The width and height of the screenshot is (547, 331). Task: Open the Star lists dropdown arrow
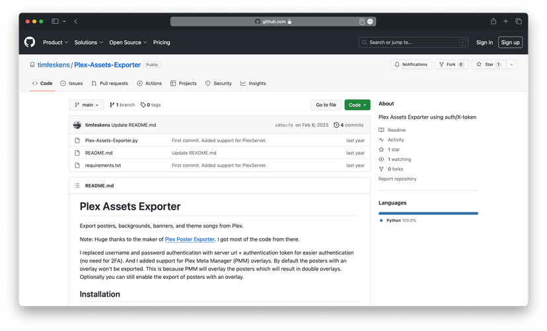[511, 65]
